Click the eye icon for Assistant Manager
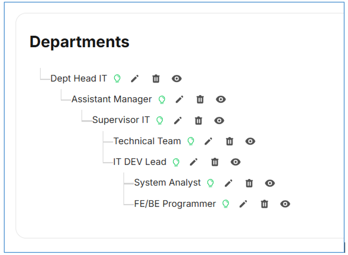This screenshot has height=255, width=348. pyautogui.click(x=221, y=99)
